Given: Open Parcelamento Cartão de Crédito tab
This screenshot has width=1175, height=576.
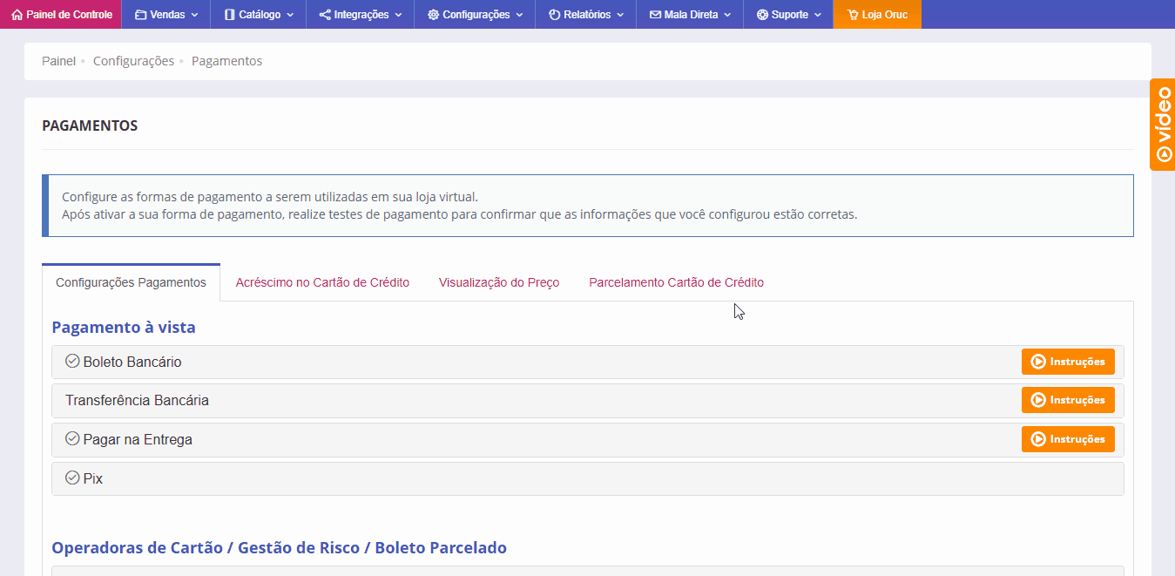Looking at the screenshot, I should click(676, 282).
